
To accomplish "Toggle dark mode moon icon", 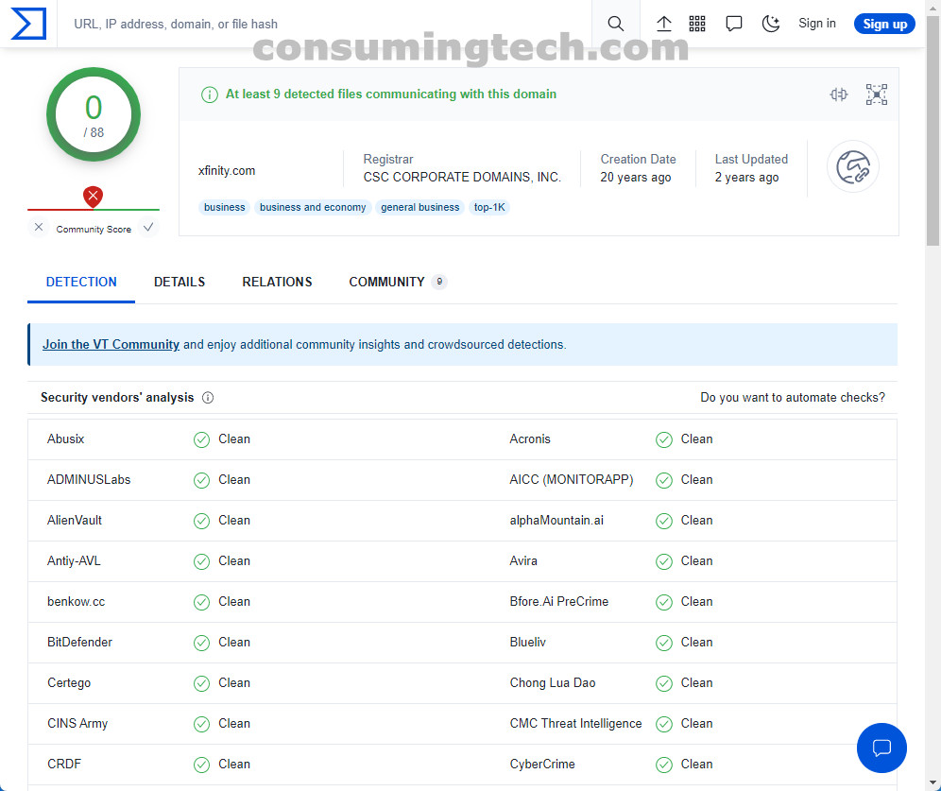I will (x=771, y=24).
